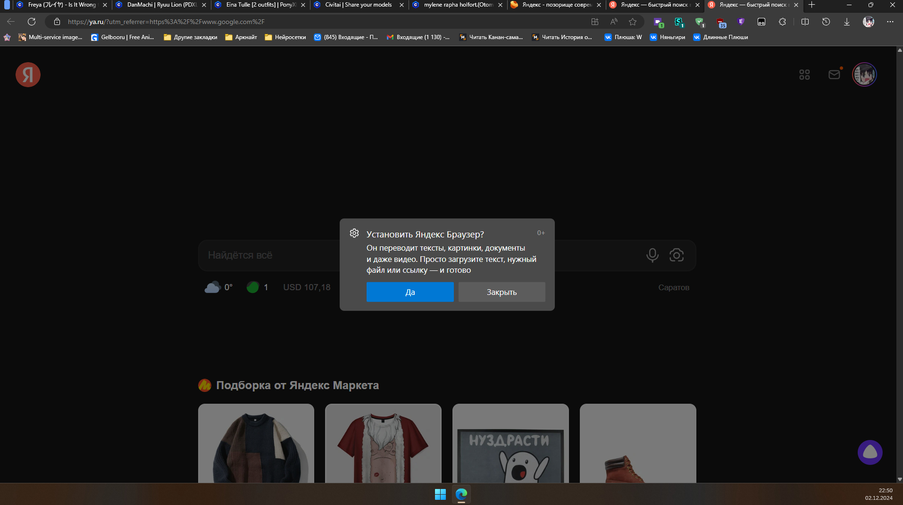
Task: Open the Multi-service image bookmark
Action: pos(50,37)
